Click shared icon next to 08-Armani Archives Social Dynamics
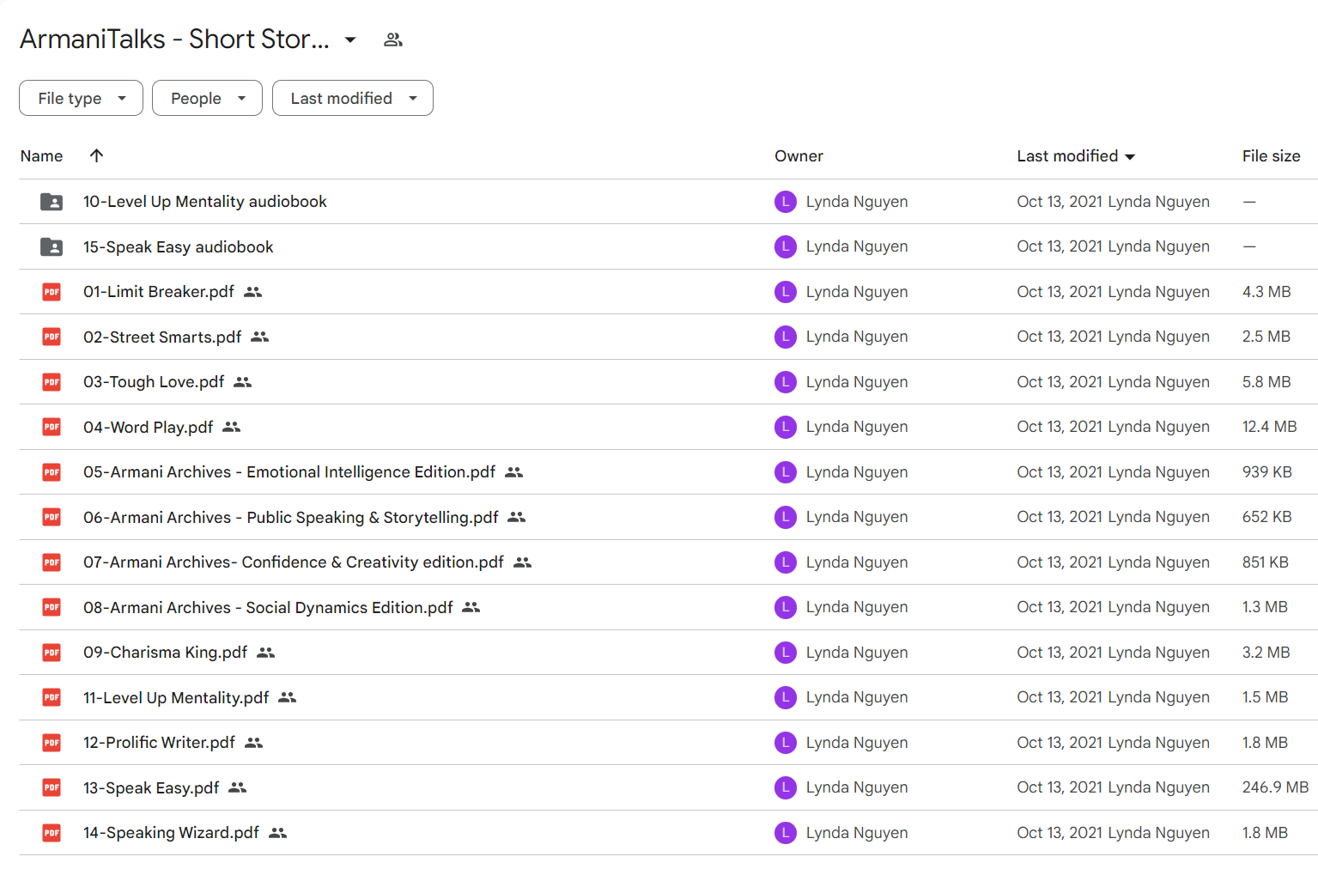 click(x=471, y=607)
